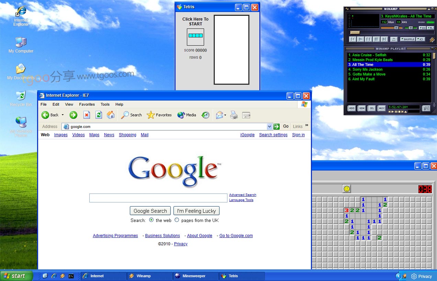Open My Computer desktop icon

[21, 43]
